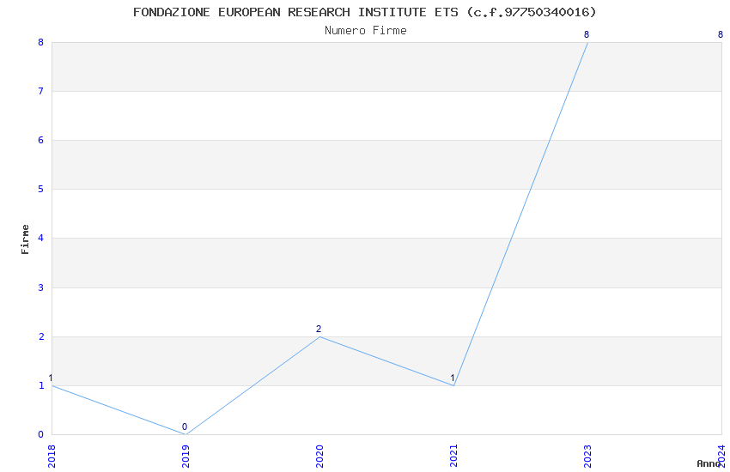
Task: Click y-axis tick value 6
Action: tap(41, 140)
